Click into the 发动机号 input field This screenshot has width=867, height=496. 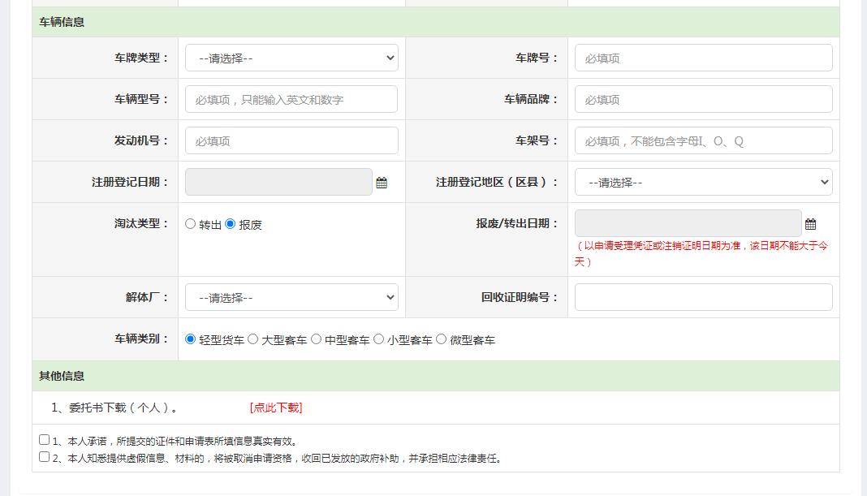click(x=291, y=140)
